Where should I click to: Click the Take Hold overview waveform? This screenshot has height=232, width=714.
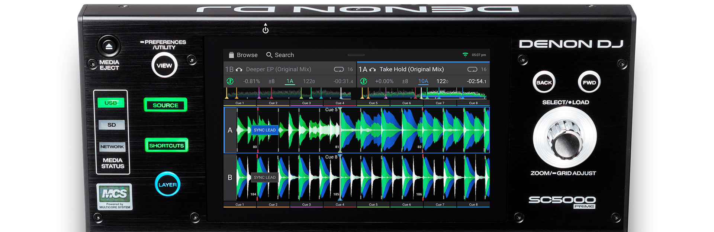pos(423,93)
